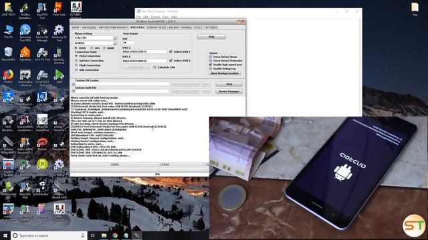
Task: Click the Type here to search box
Action: click(49, 235)
